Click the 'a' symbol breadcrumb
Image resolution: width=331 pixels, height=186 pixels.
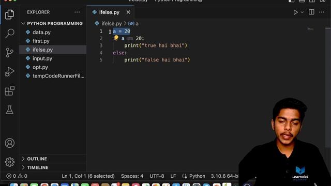[x=133, y=24]
